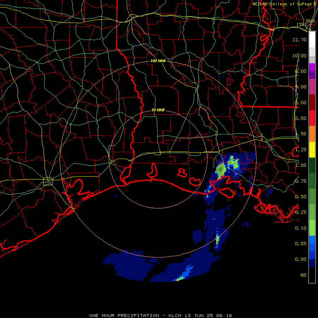The width and height of the screenshot is (318, 318).
Task: Click the 10.00 legend value
Action: pos(299,55)
